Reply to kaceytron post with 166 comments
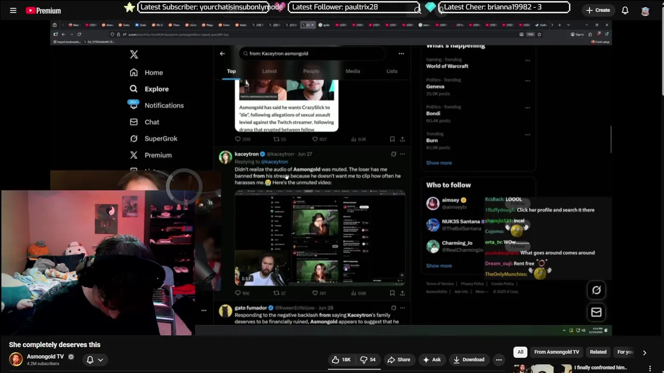Screen dimensions: 664x373 243,293
